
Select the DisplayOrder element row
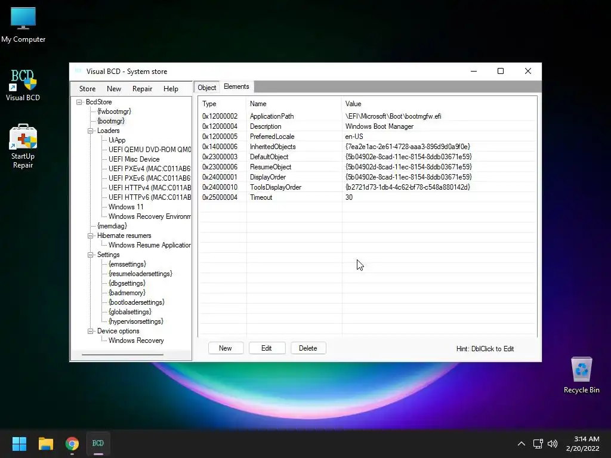tap(368, 177)
